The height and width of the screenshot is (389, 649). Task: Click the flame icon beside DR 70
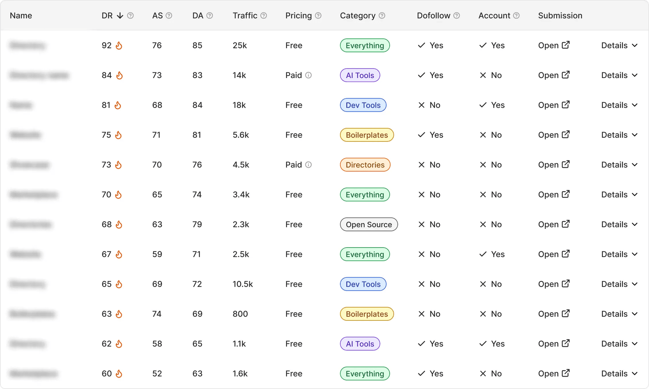pos(118,194)
